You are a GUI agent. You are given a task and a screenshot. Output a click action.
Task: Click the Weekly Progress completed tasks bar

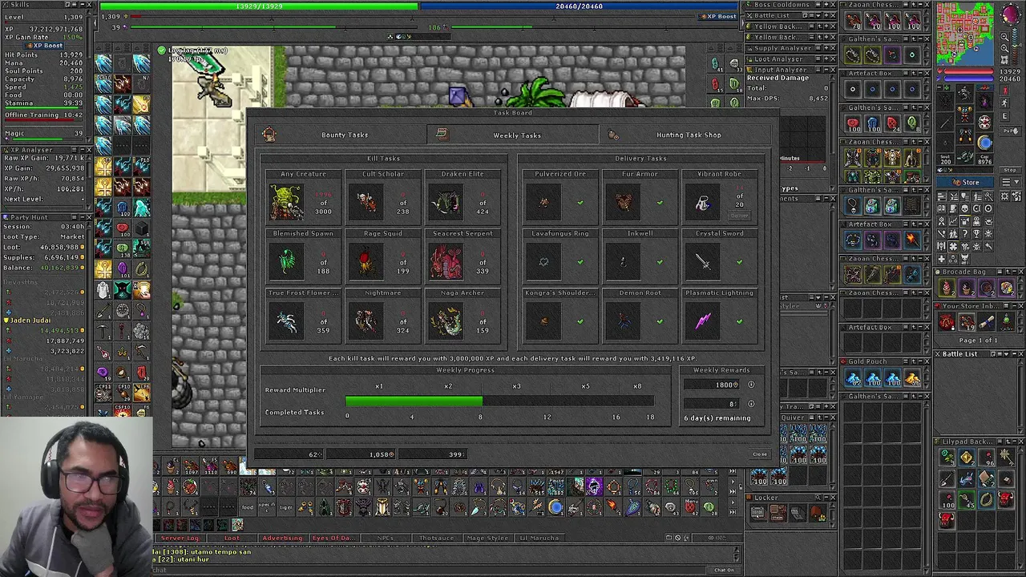coord(500,400)
